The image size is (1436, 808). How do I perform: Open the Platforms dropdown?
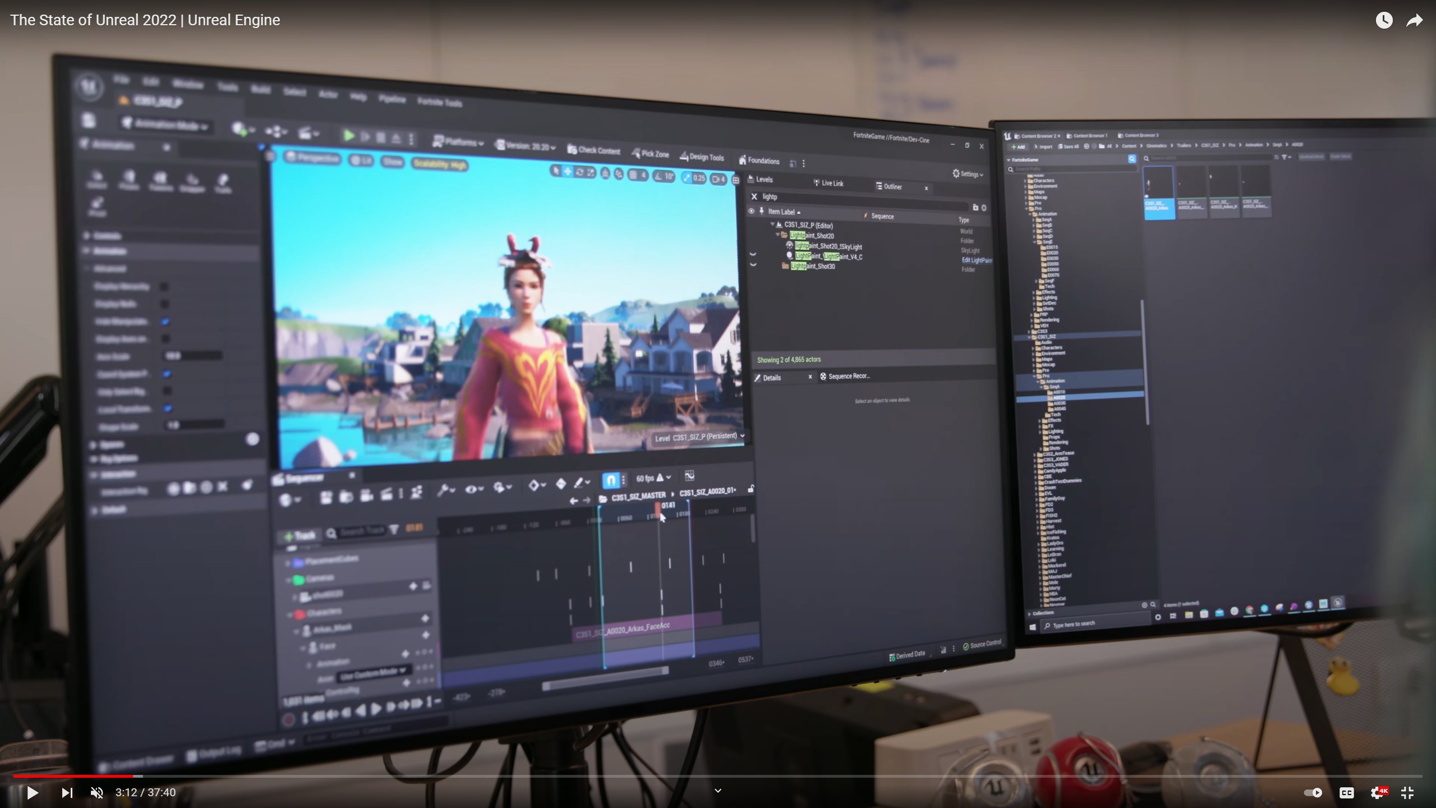pos(459,143)
